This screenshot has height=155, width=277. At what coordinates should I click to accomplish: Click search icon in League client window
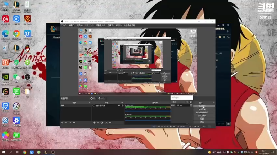[x=229, y=37]
